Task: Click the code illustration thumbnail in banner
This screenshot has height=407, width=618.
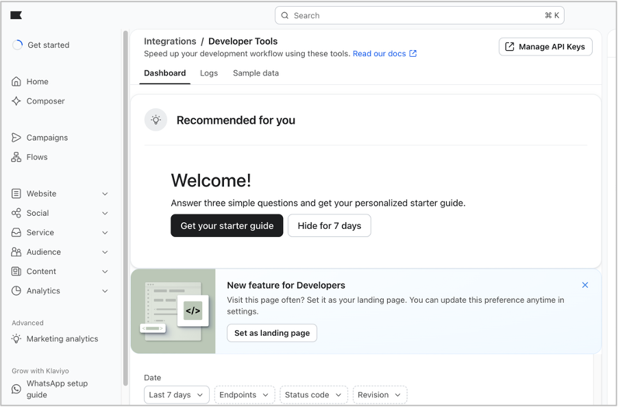Action: pyautogui.click(x=173, y=311)
